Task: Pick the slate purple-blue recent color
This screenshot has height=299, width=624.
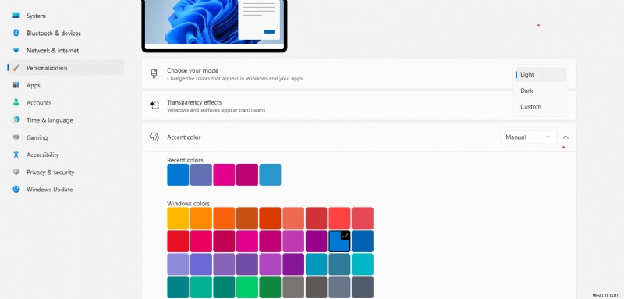Action: [201, 175]
